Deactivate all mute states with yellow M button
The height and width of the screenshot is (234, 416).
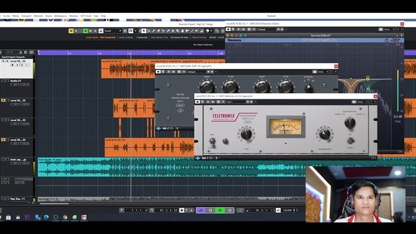71,31
